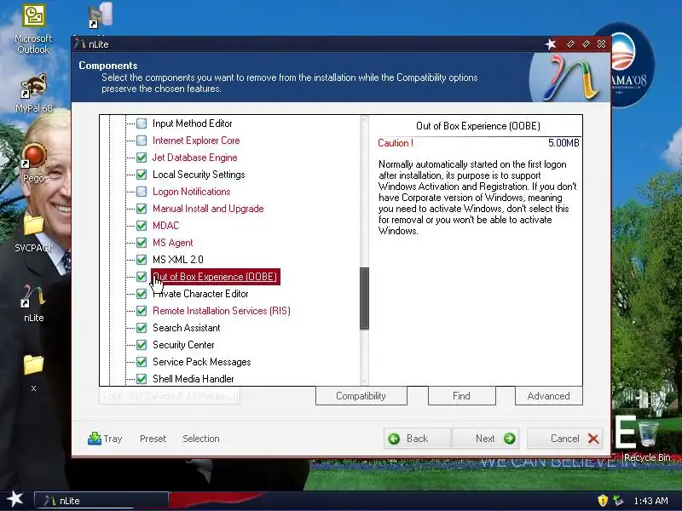682x511 pixels.
Task: Click nLite taskbar button
Action: (x=101, y=501)
